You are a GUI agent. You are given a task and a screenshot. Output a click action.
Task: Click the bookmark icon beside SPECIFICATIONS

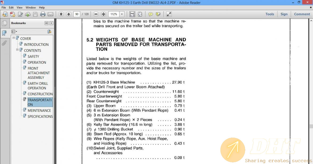(25, 116)
